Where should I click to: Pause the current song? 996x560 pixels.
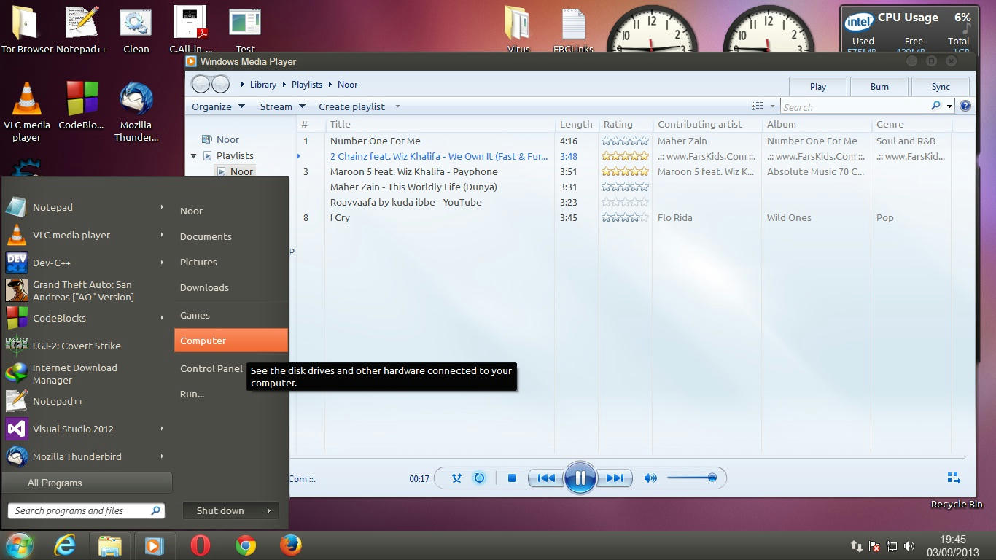coord(580,478)
